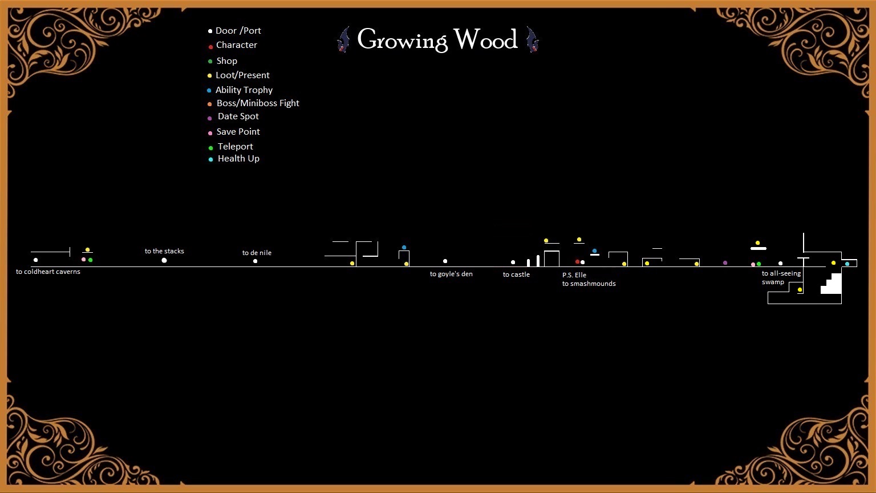
Task: Select the red P.S. Elle character marker
Action: pos(577,262)
